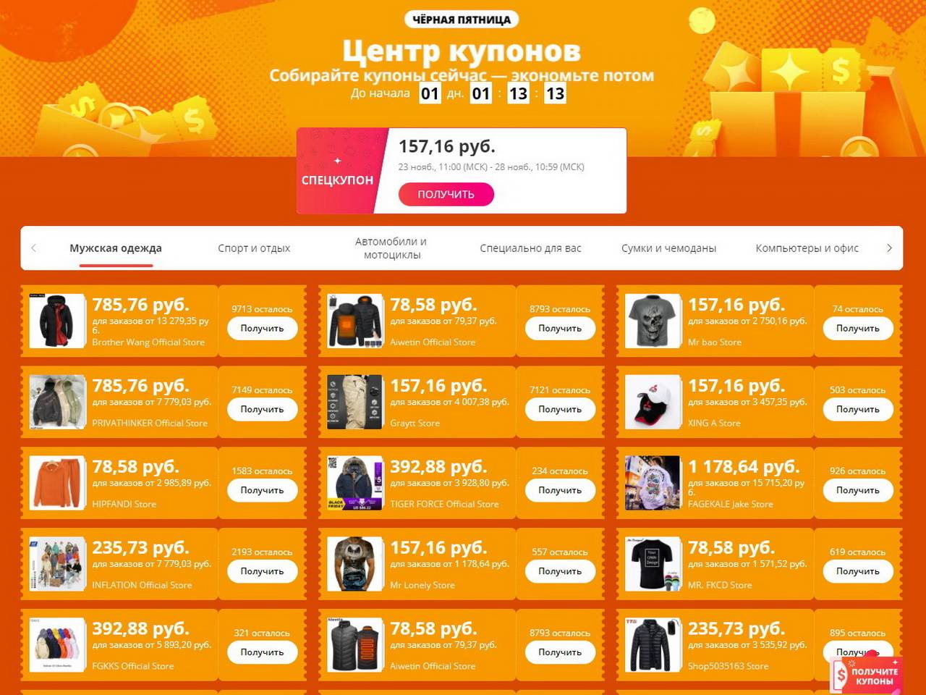Get the special coupon with red 'ПОЛУЧИТЬ' button

(446, 194)
